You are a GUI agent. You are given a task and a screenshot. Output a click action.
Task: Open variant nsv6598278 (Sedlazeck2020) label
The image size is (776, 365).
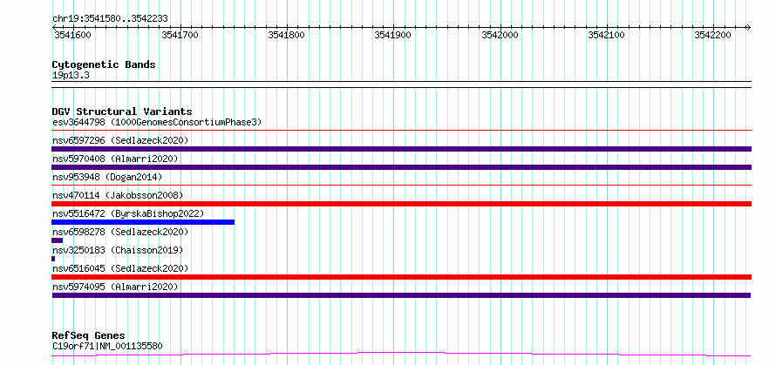pos(120,232)
